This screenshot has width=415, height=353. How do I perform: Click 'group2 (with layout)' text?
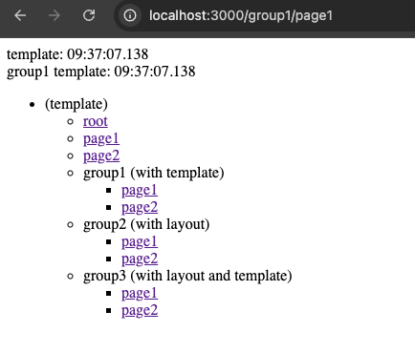146,224
